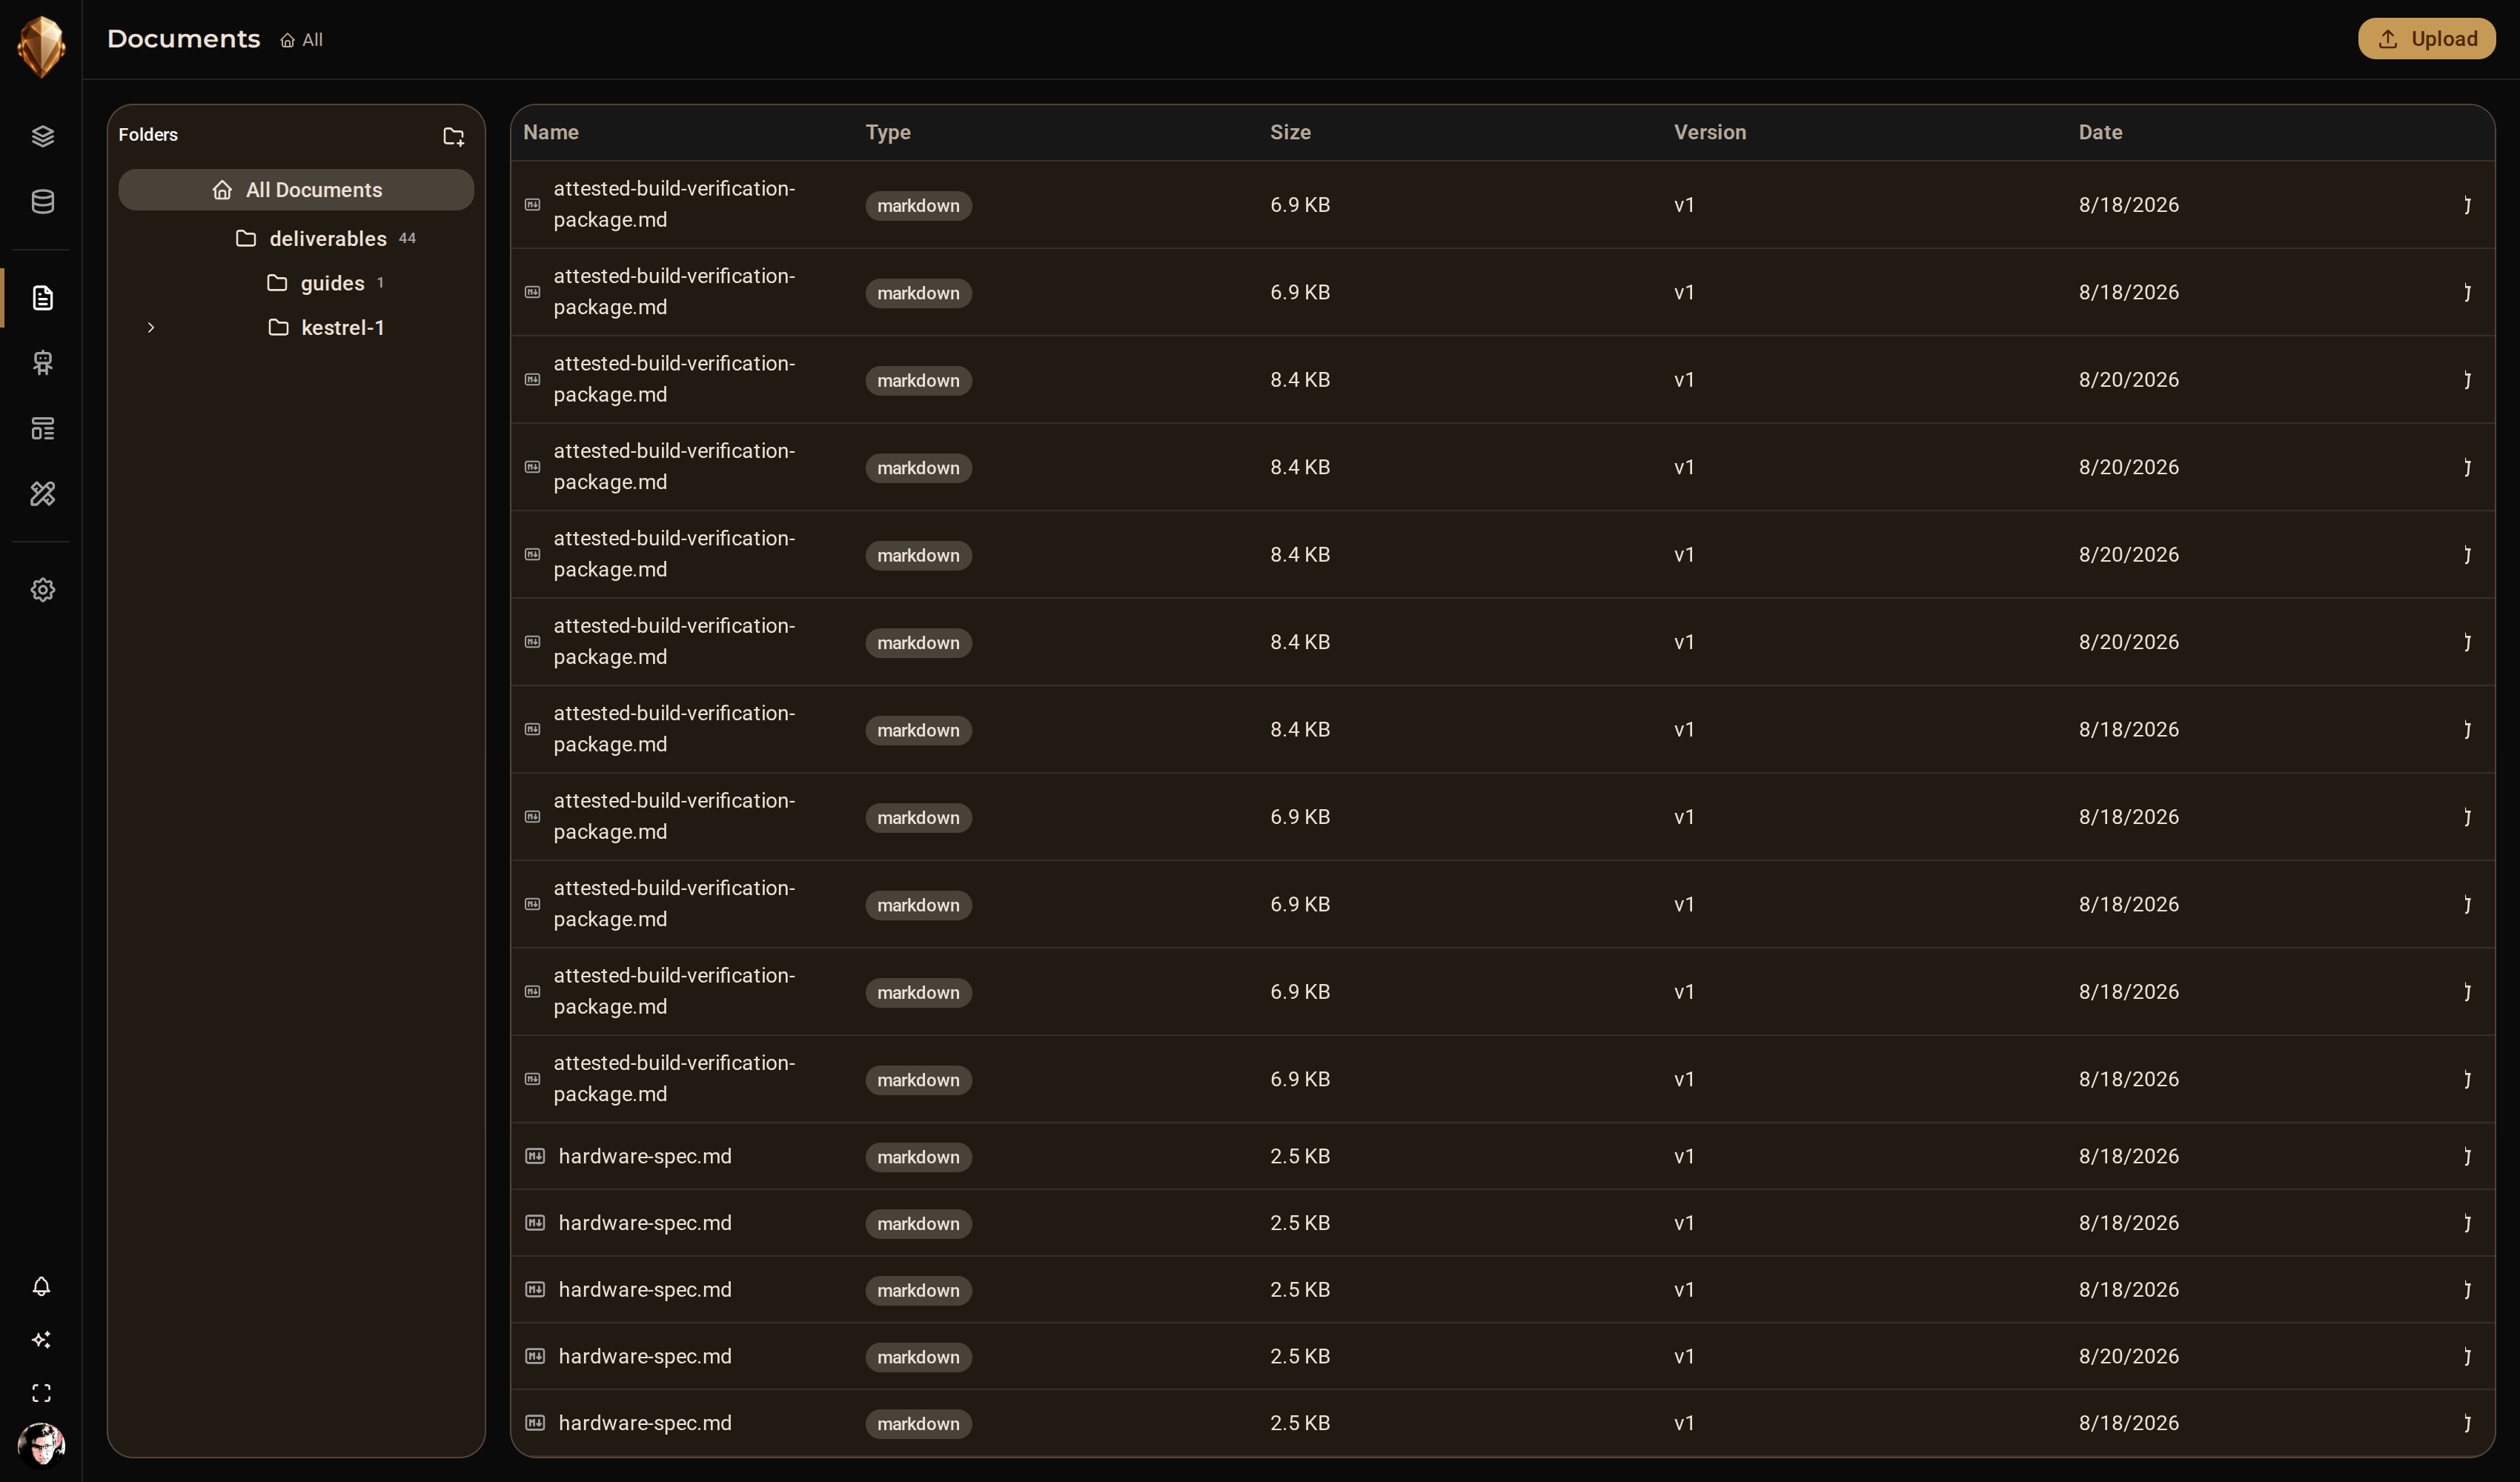
Task: Go to the All breadcrumb link
Action: (301, 40)
